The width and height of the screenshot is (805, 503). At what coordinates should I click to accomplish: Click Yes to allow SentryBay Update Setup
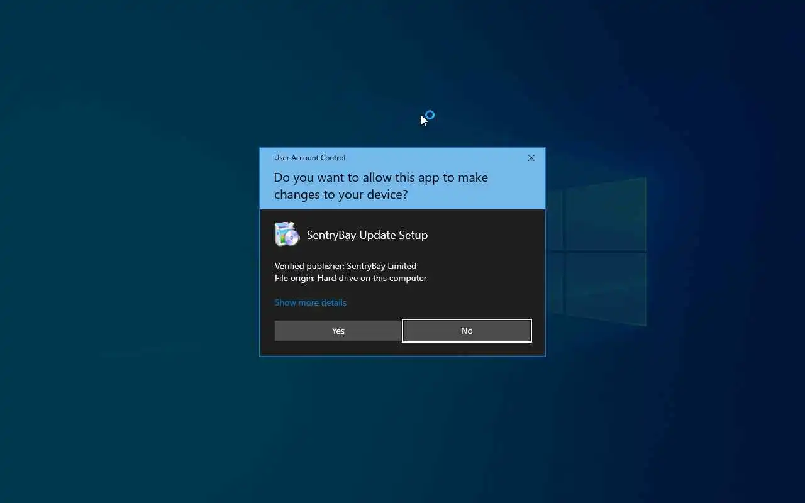point(338,331)
